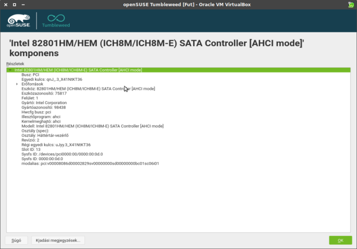Expand the Erőforrások tree node
This screenshot has width=357, height=249.
click(17, 84)
